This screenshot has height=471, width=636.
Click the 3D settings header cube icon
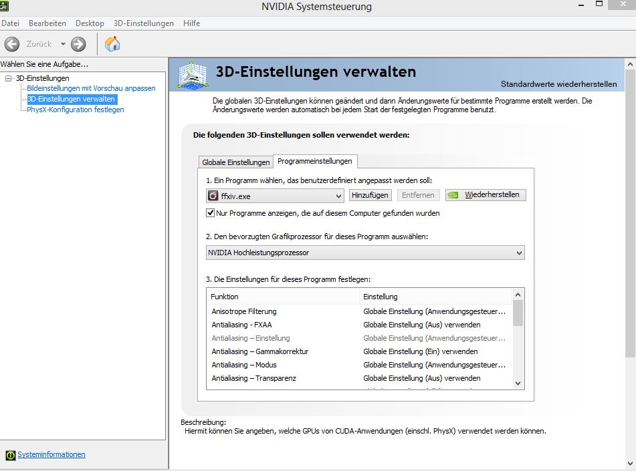point(193,75)
